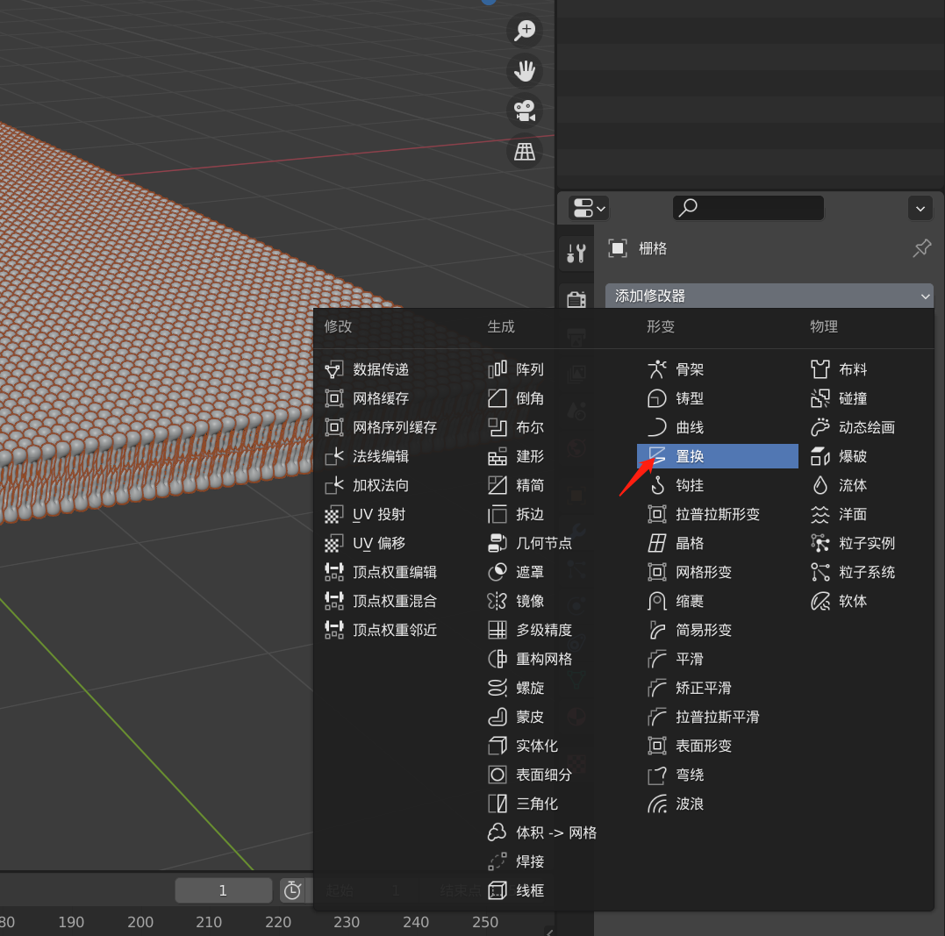Click the current frame field showing 1
Viewport: 945px width, 936px height.
[223, 890]
